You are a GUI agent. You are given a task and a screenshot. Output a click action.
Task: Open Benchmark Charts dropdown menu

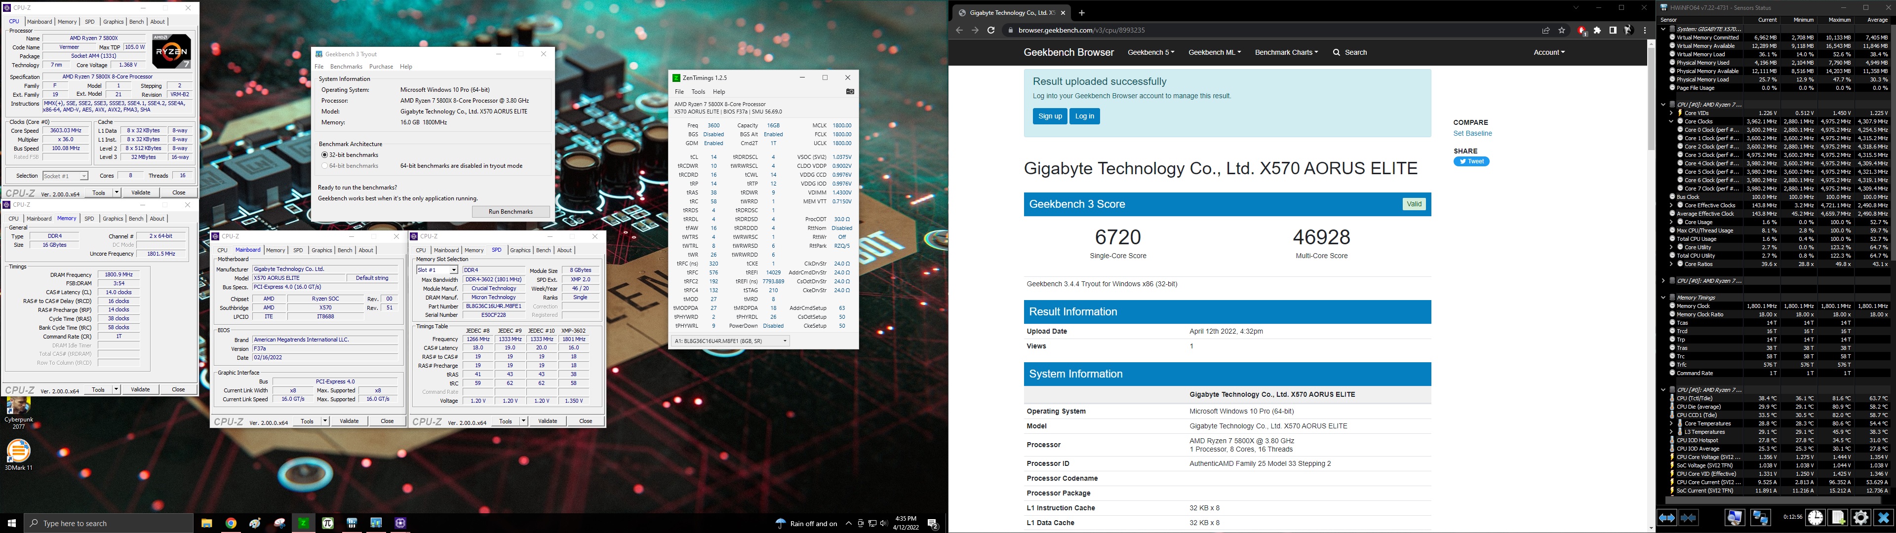tap(1287, 52)
